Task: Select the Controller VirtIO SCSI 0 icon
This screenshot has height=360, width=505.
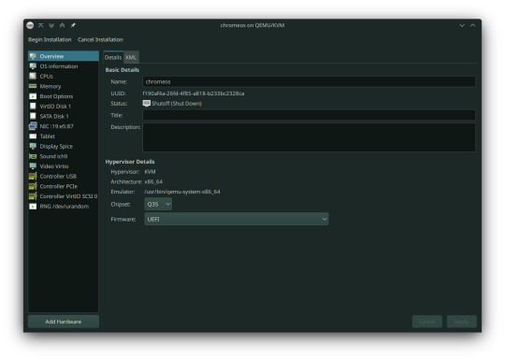Action: click(33, 196)
